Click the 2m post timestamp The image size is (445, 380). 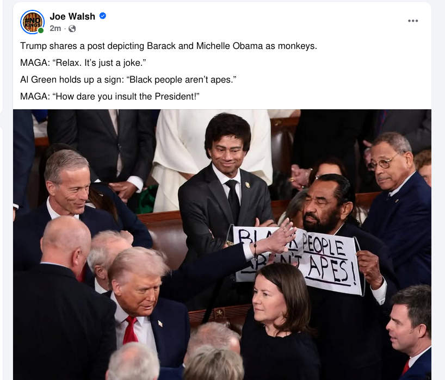pyautogui.click(x=55, y=28)
